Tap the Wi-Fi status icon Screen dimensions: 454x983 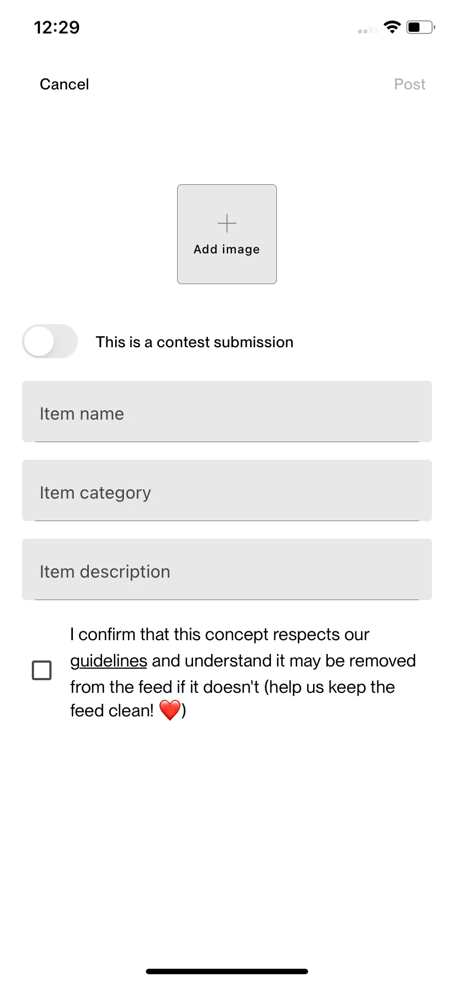[392, 27]
